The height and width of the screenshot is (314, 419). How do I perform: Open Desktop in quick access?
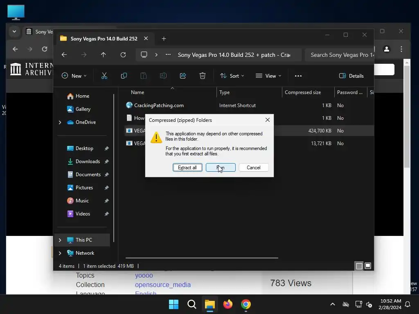(x=84, y=148)
